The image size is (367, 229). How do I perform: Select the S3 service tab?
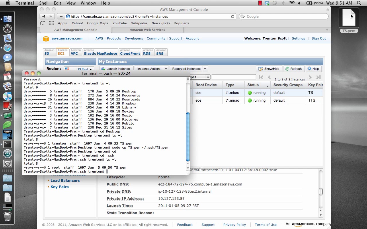[x=49, y=52]
